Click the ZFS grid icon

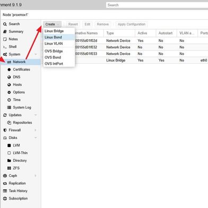pyautogui.click(x=9, y=168)
